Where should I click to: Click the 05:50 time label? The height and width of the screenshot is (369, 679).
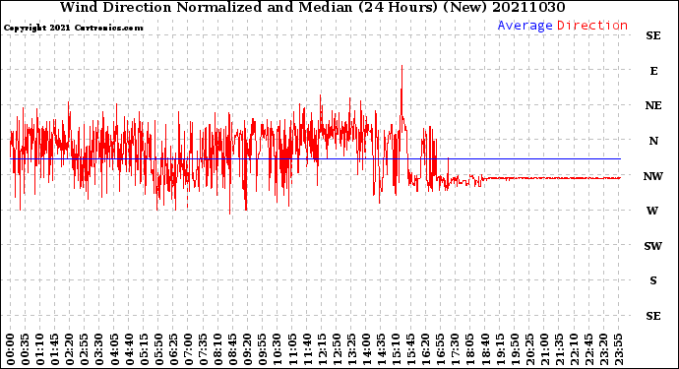(158, 349)
